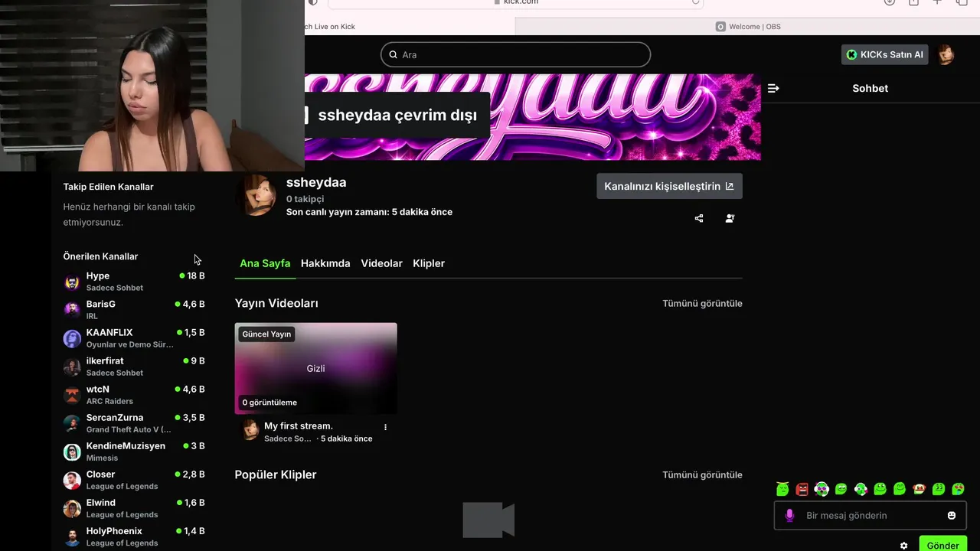Open the Klipler tab

click(x=429, y=263)
